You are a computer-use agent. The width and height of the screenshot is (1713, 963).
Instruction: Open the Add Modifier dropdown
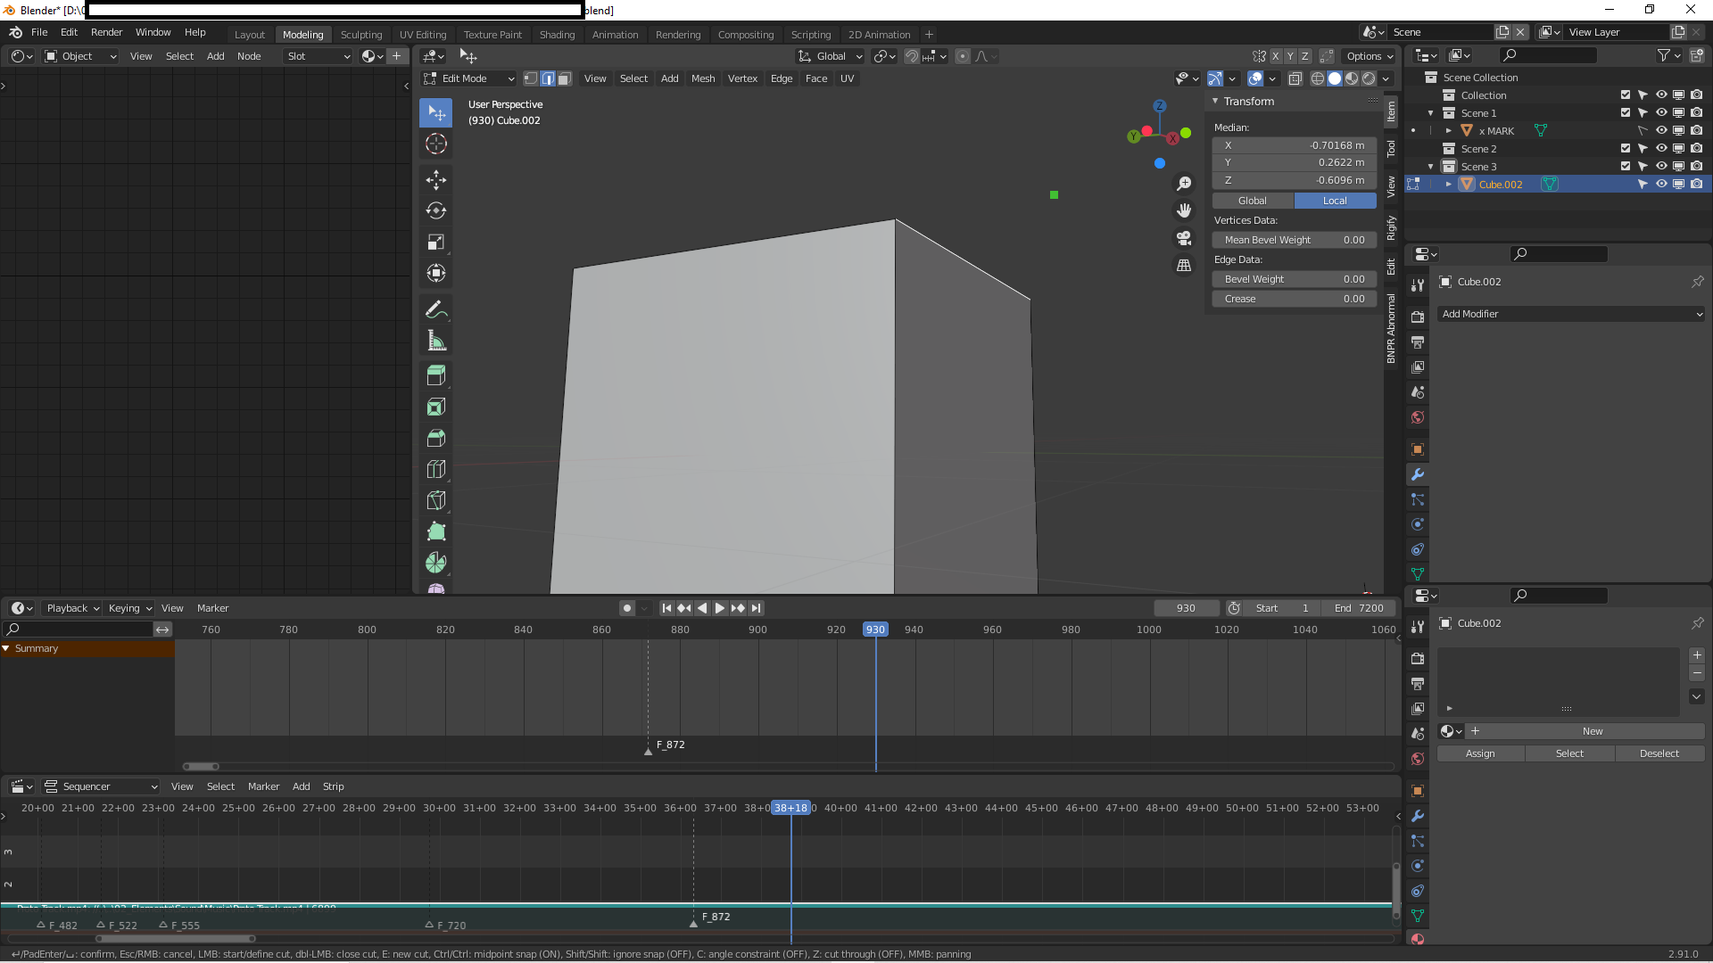pos(1571,314)
